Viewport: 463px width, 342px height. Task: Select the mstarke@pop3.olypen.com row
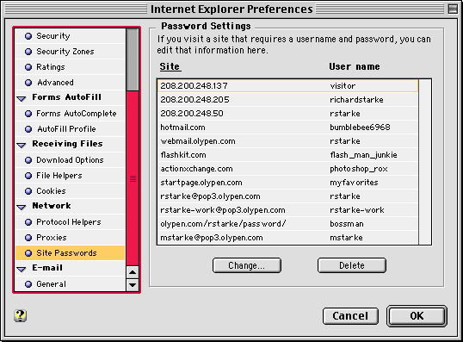click(x=288, y=238)
